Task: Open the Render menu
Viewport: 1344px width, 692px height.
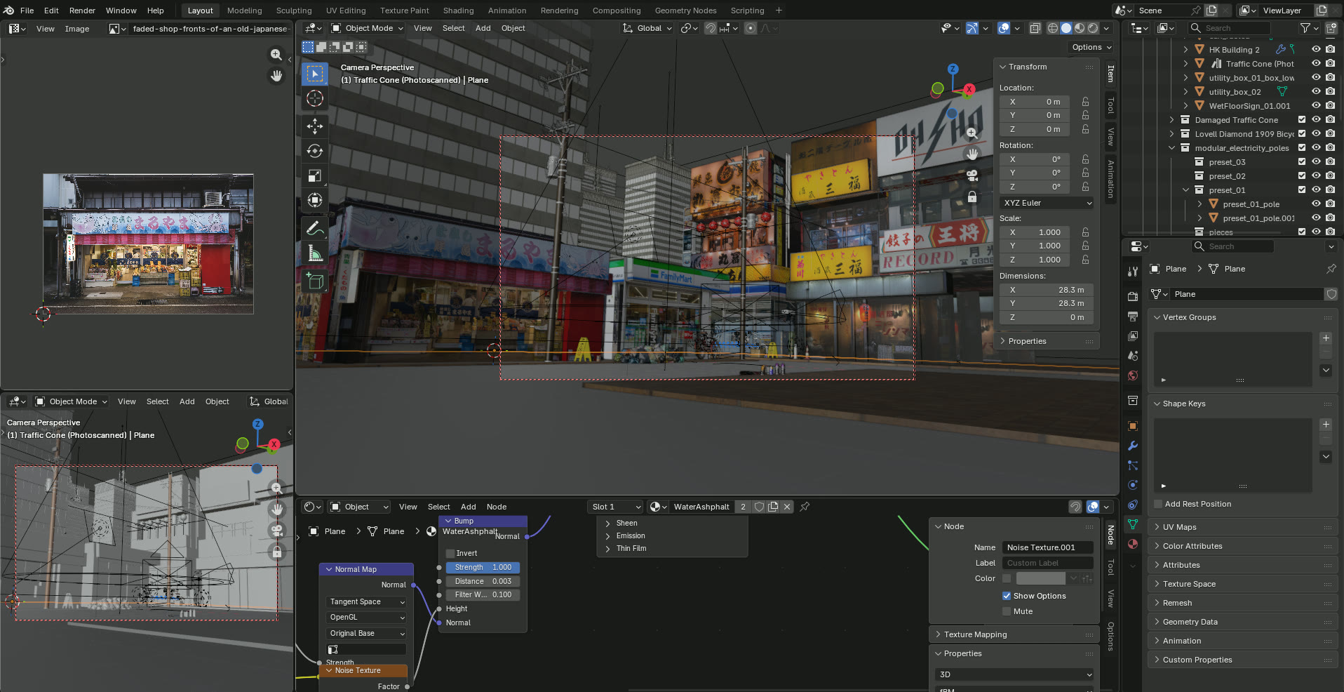Action: click(x=82, y=11)
